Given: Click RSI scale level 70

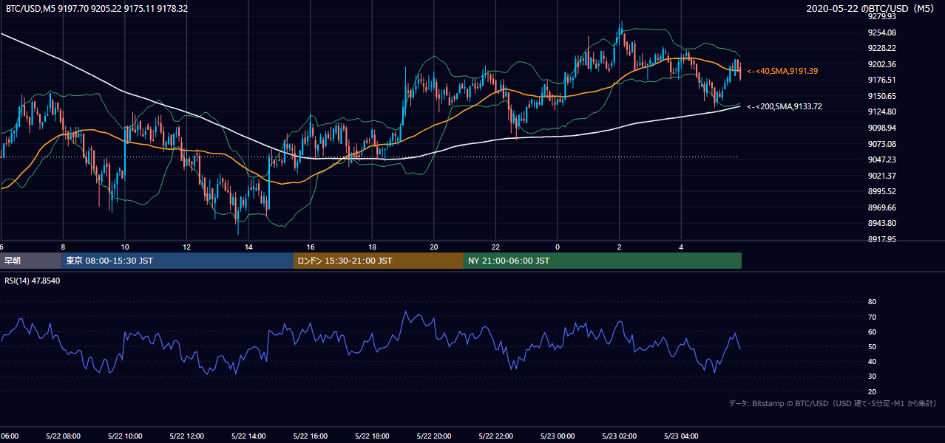Looking at the screenshot, I should 872,317.
